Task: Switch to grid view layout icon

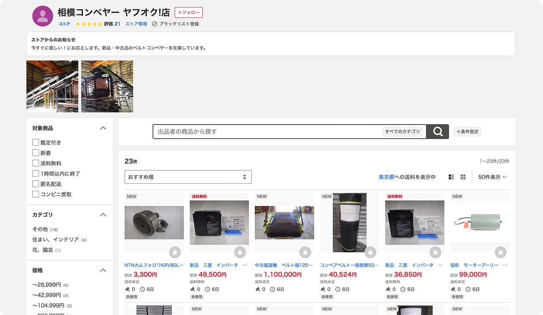Action: pyautogui.click(x=463, y=177)
